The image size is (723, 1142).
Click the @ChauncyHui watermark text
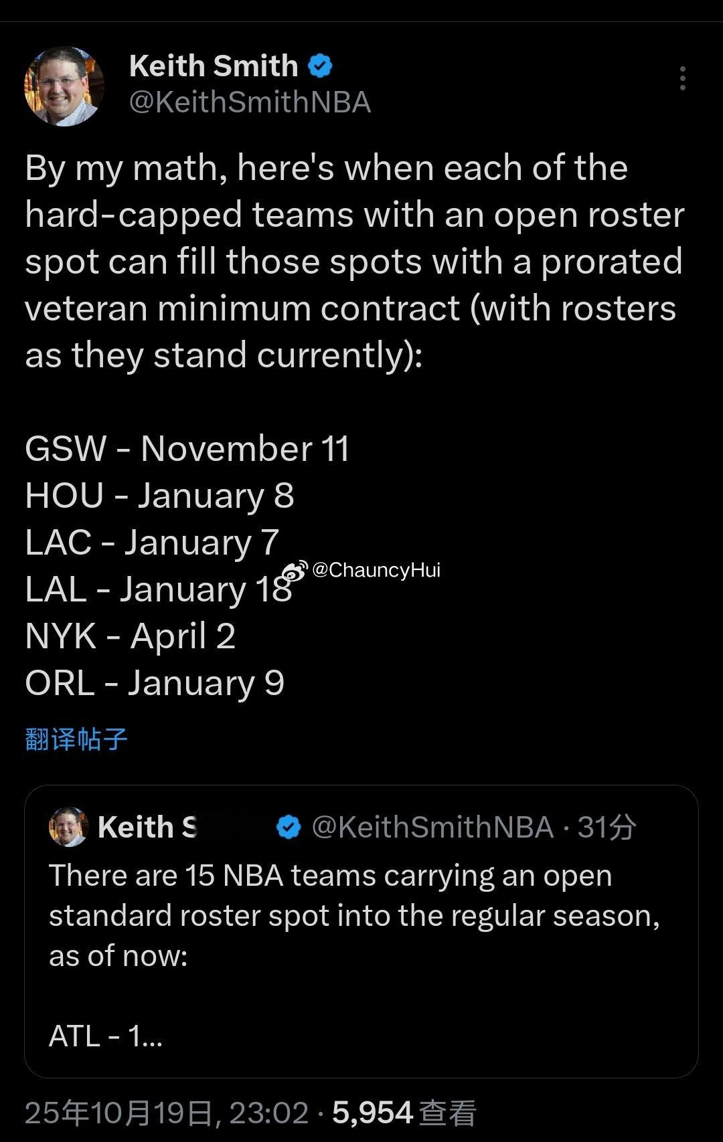[x=376, y=570]
